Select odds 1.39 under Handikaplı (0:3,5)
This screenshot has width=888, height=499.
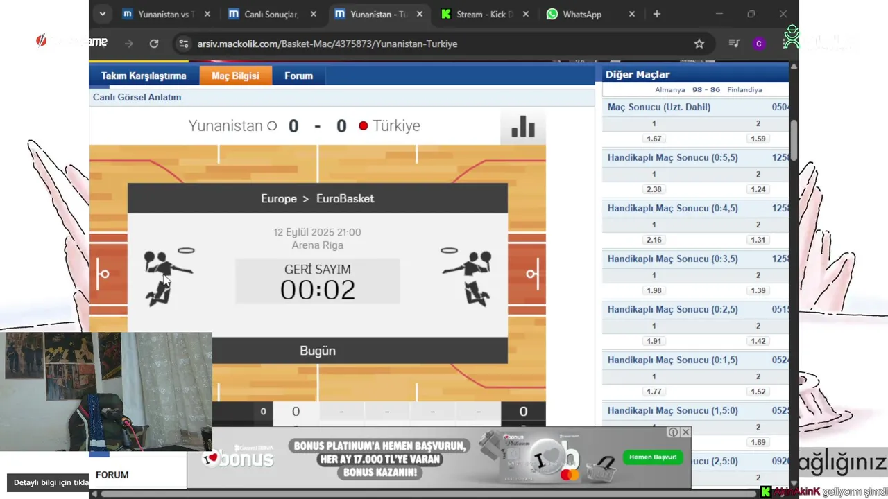click(x=758, y=290)
